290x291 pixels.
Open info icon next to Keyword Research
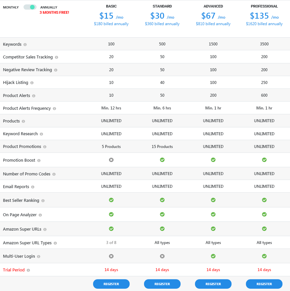41,134
